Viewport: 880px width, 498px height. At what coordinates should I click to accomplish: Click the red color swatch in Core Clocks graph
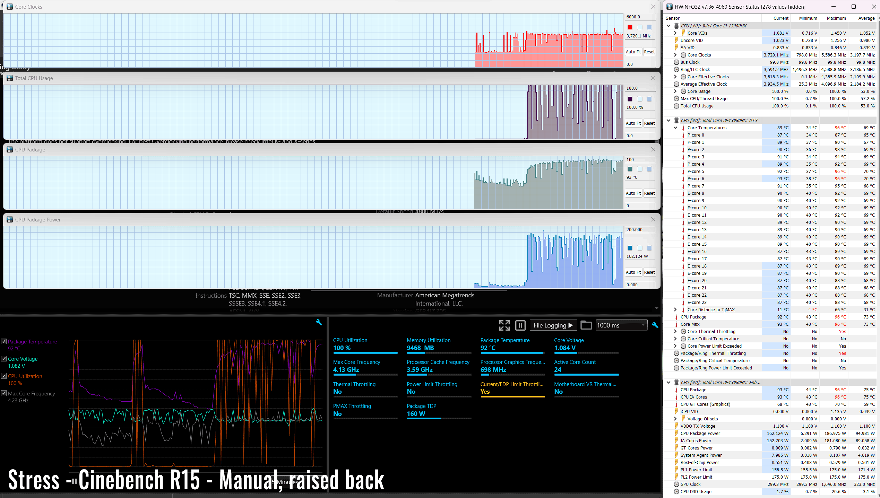tap(630, 28)
